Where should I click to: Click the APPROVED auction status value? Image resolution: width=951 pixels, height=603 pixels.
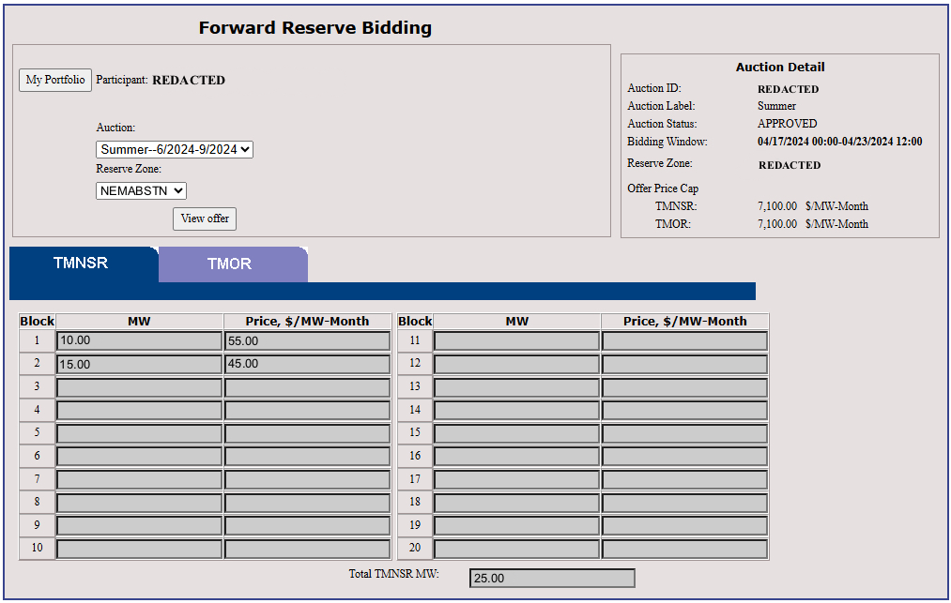[787, 124]
